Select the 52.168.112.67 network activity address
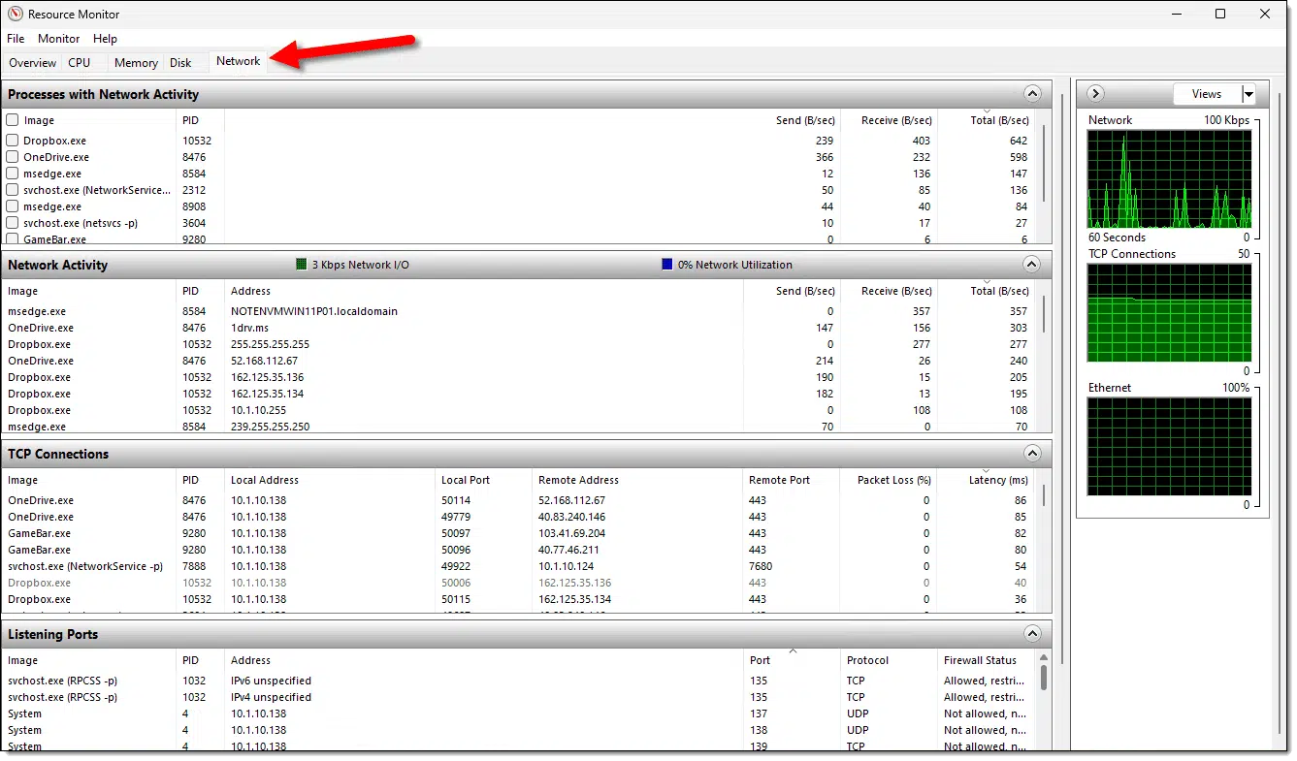 (264, 361)
